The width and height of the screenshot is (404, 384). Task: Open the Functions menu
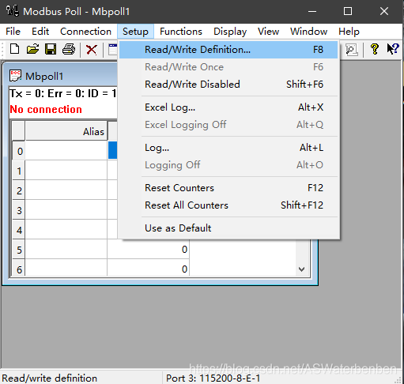coord(181,32)
